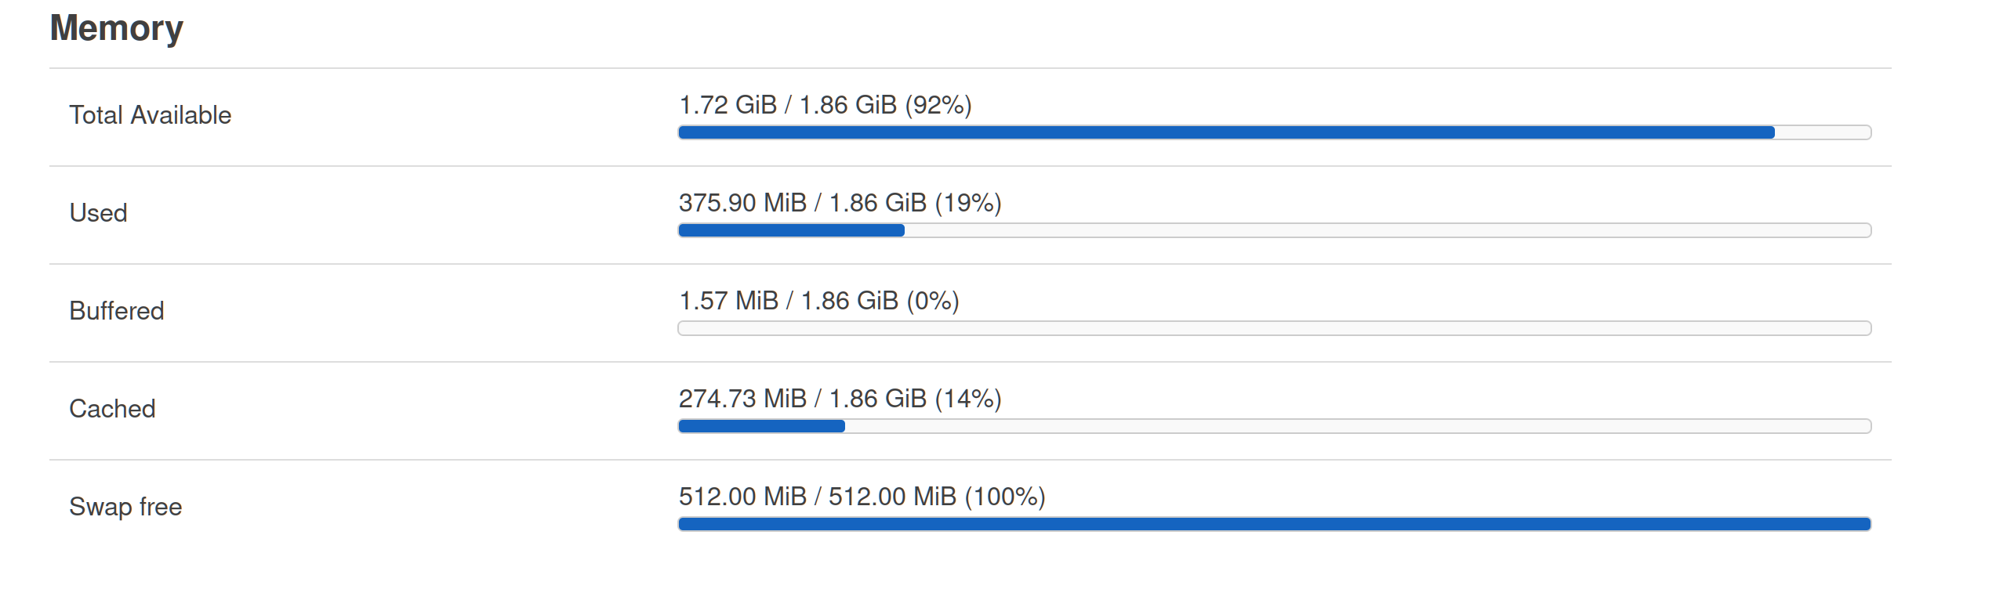Click the unfilled end of the Total Available bar

click(x=1823, y=132)
